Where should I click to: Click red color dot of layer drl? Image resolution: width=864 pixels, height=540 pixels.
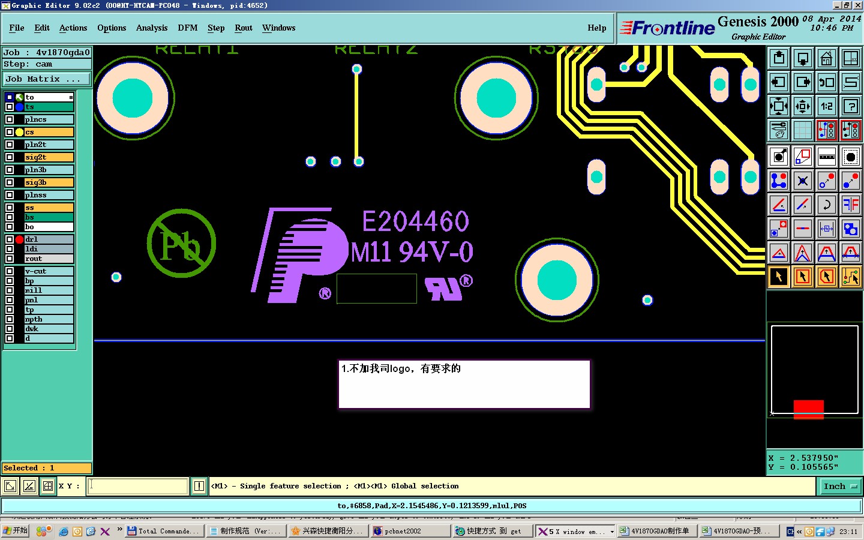19,239
